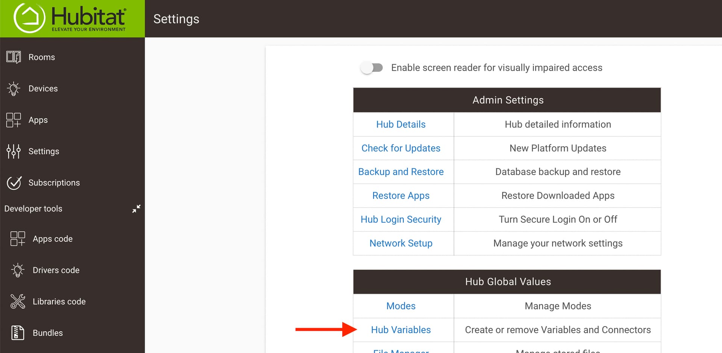Click the Settings sliders icon

click(14, 151)
